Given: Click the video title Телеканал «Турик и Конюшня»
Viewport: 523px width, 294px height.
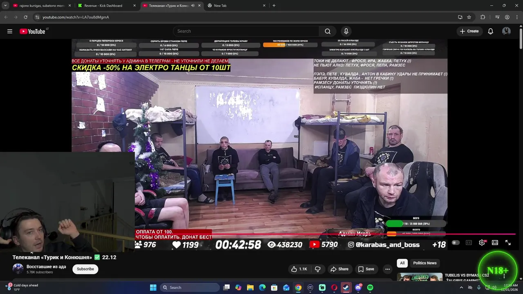Looking at the screenshot, I should (x=52, y=258).
